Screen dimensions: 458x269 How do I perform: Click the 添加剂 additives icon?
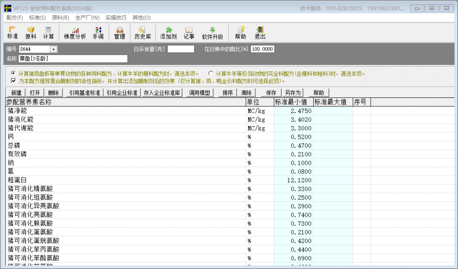[169, 33]
